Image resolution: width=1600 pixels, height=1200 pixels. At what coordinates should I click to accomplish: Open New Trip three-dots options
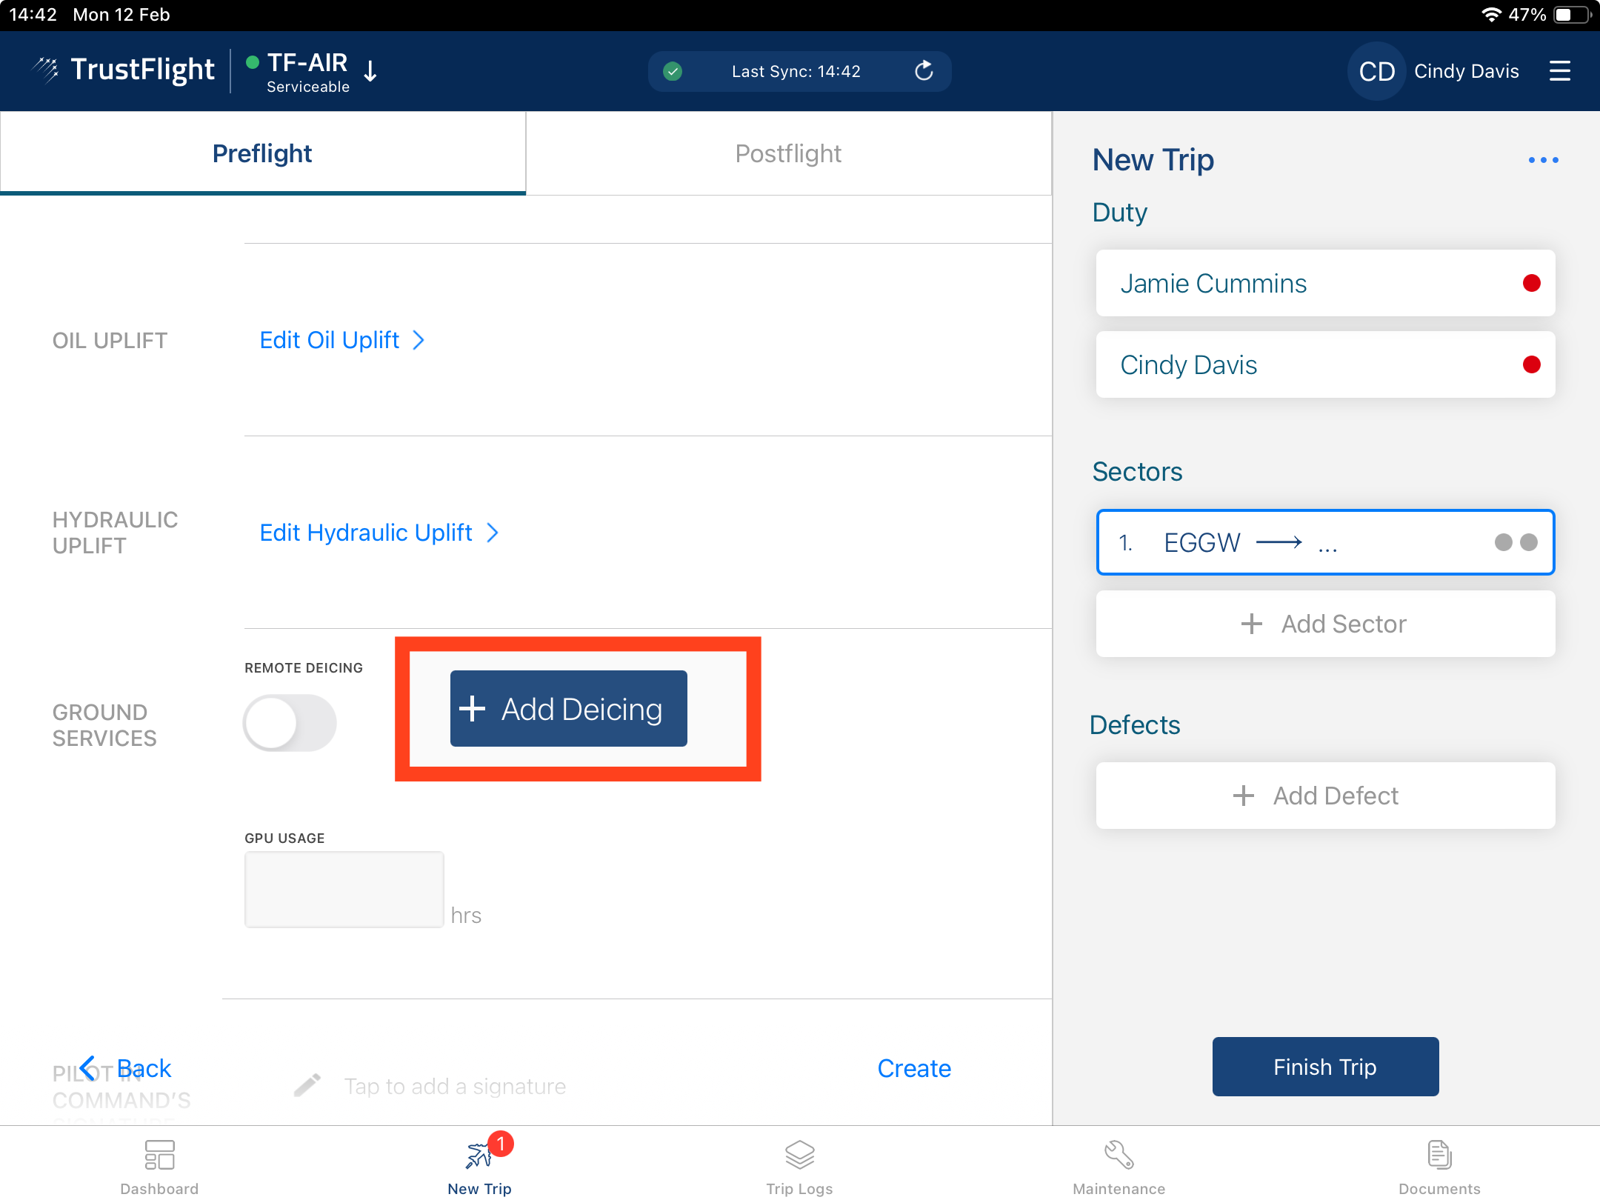click(x=1543, y=160)
